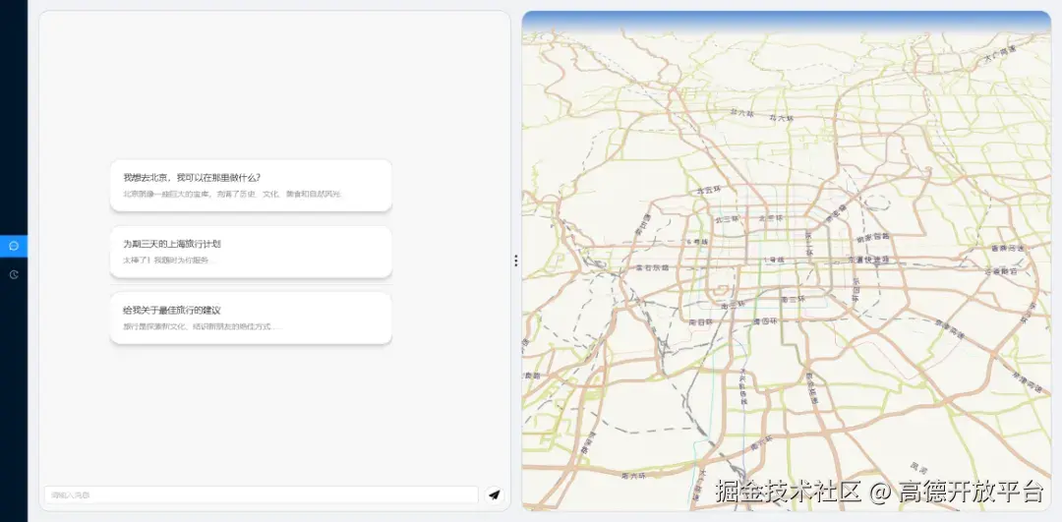Grab the three-dot panel splitter handle

(516, 261)
